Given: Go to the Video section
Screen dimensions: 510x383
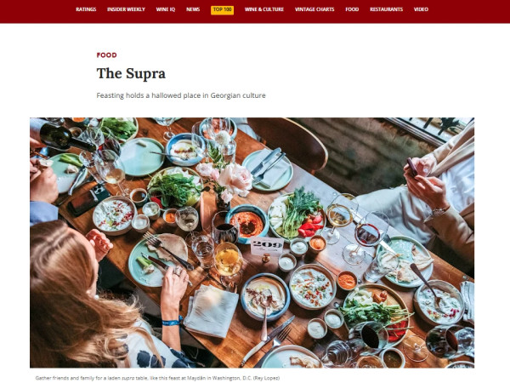Looking at the screenshot, I should pyautogui.click(x=421, y=9).
